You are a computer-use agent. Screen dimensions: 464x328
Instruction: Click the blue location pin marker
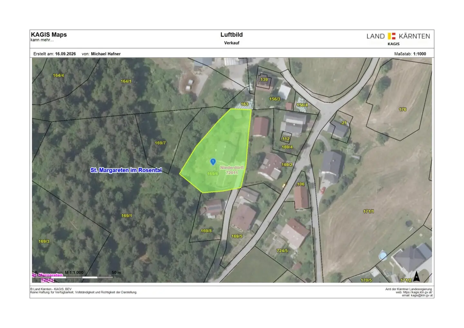213,162
